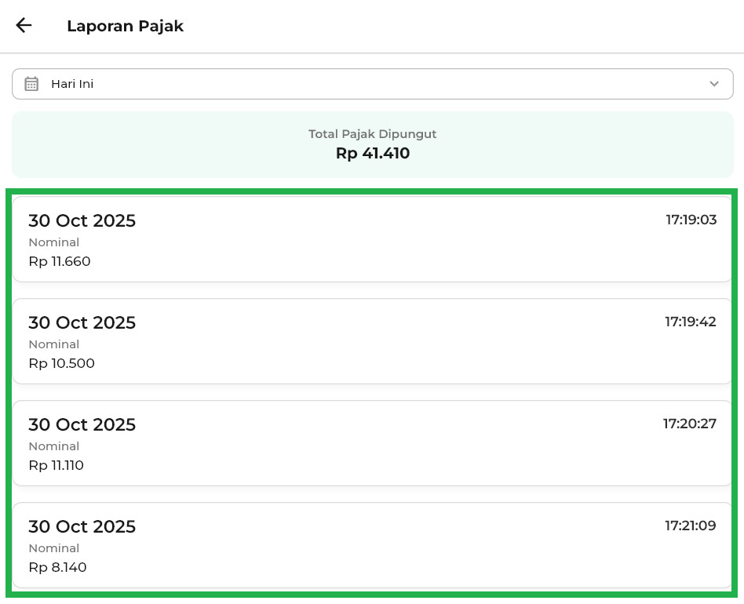The height and width of the screenshot is (604, 744).
Task: Click the date heading of the last record
Action: (82, 527)
